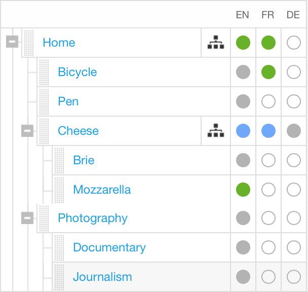Open the Mozzarella page link
The width and height of the screenshot is (308, 292).
[102, 190]
